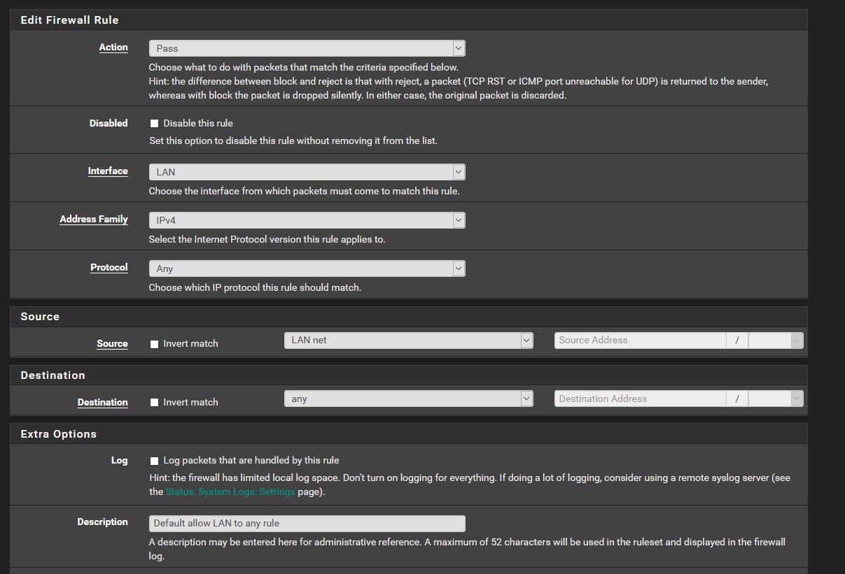Enable Log packets handled by this rule
The image size is (845, 574).
[x=155, y=461]
